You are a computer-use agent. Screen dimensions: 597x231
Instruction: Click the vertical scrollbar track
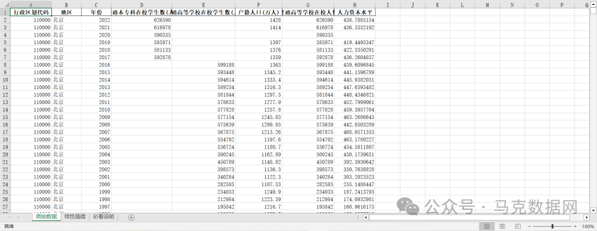click(593, 107)
